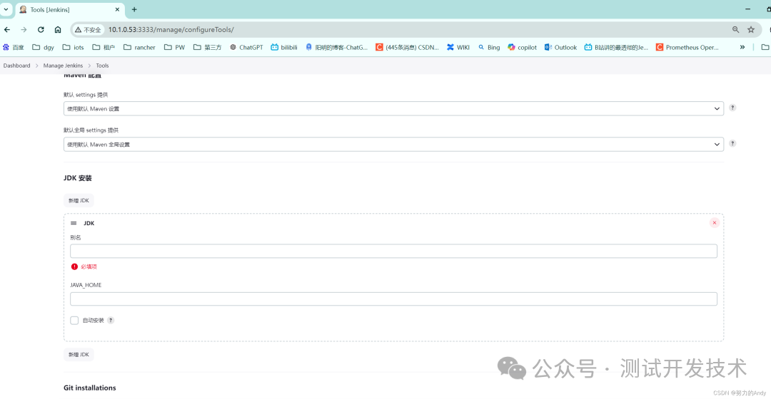Screen dimensions: 771x399
Task: Open the Outlook bookmark
Action: (x=560, y=47)
